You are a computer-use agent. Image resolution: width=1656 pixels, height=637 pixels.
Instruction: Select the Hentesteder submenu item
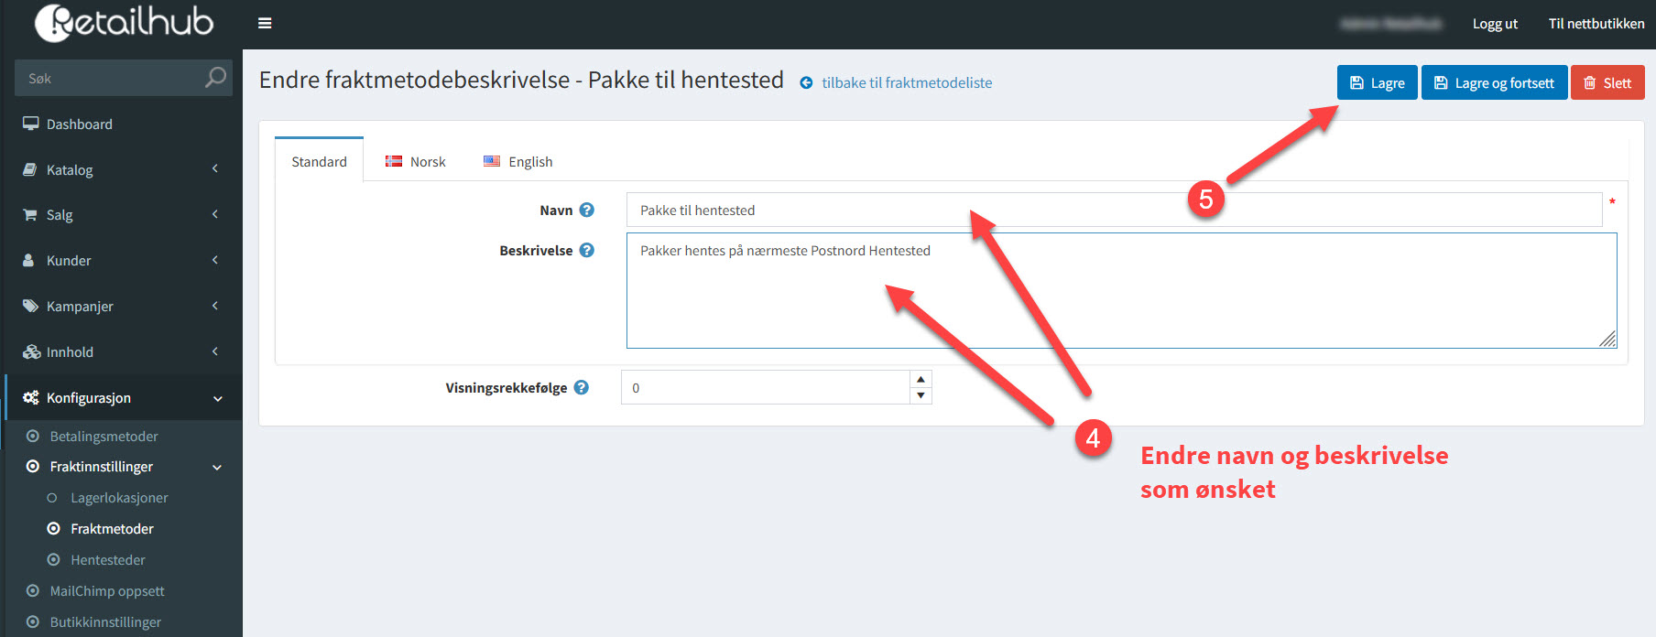click(x=108, y=560)
